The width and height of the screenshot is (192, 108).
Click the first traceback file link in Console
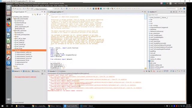82,77
